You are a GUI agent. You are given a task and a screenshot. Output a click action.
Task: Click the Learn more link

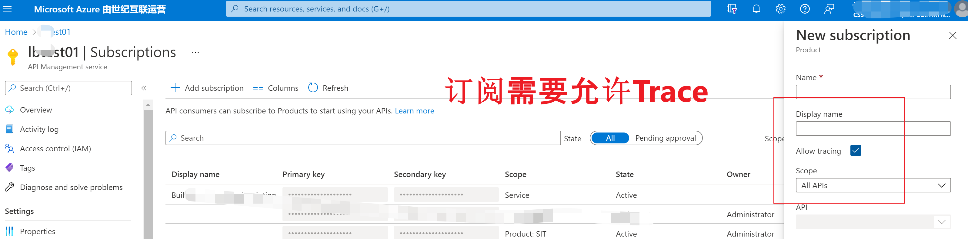pos(414,111)
